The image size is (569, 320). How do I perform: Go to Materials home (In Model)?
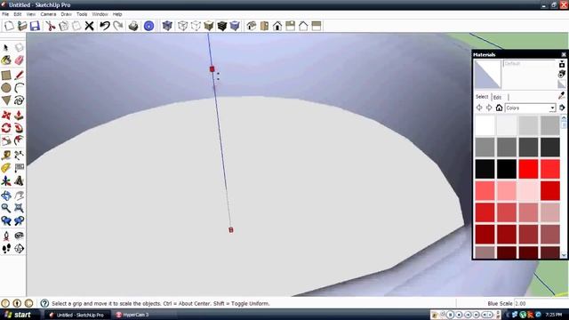click(499, 108)
